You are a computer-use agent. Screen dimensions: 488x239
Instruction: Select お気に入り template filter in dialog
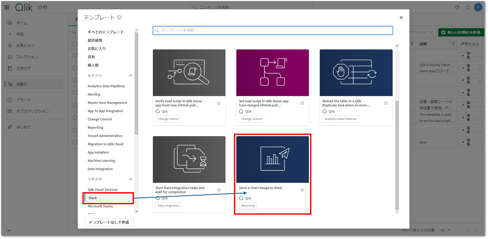point(97,49)
